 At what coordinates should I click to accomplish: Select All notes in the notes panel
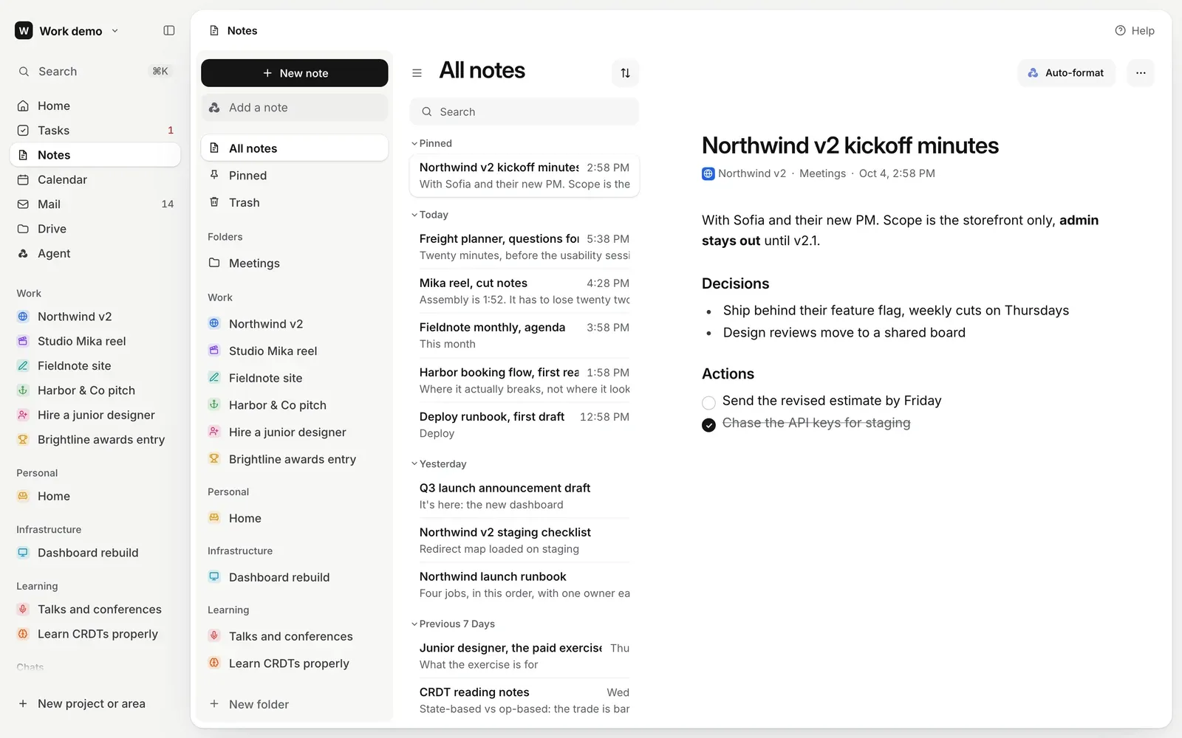pos(294,148)
